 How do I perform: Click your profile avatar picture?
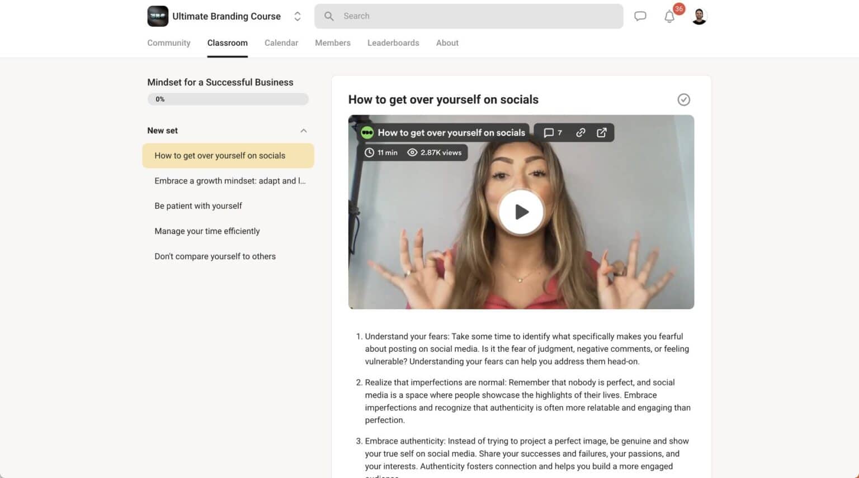pyautogui.click(x=698, y=16)
